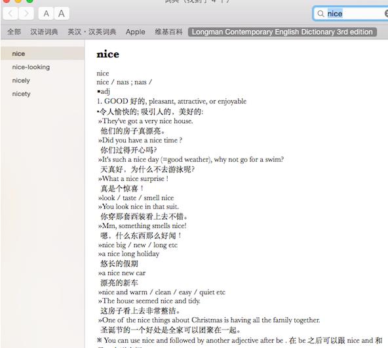The width and height of the screenshot is (388, 348).
Task: Click the search field containing 'nice'
Action: (351, 14)
